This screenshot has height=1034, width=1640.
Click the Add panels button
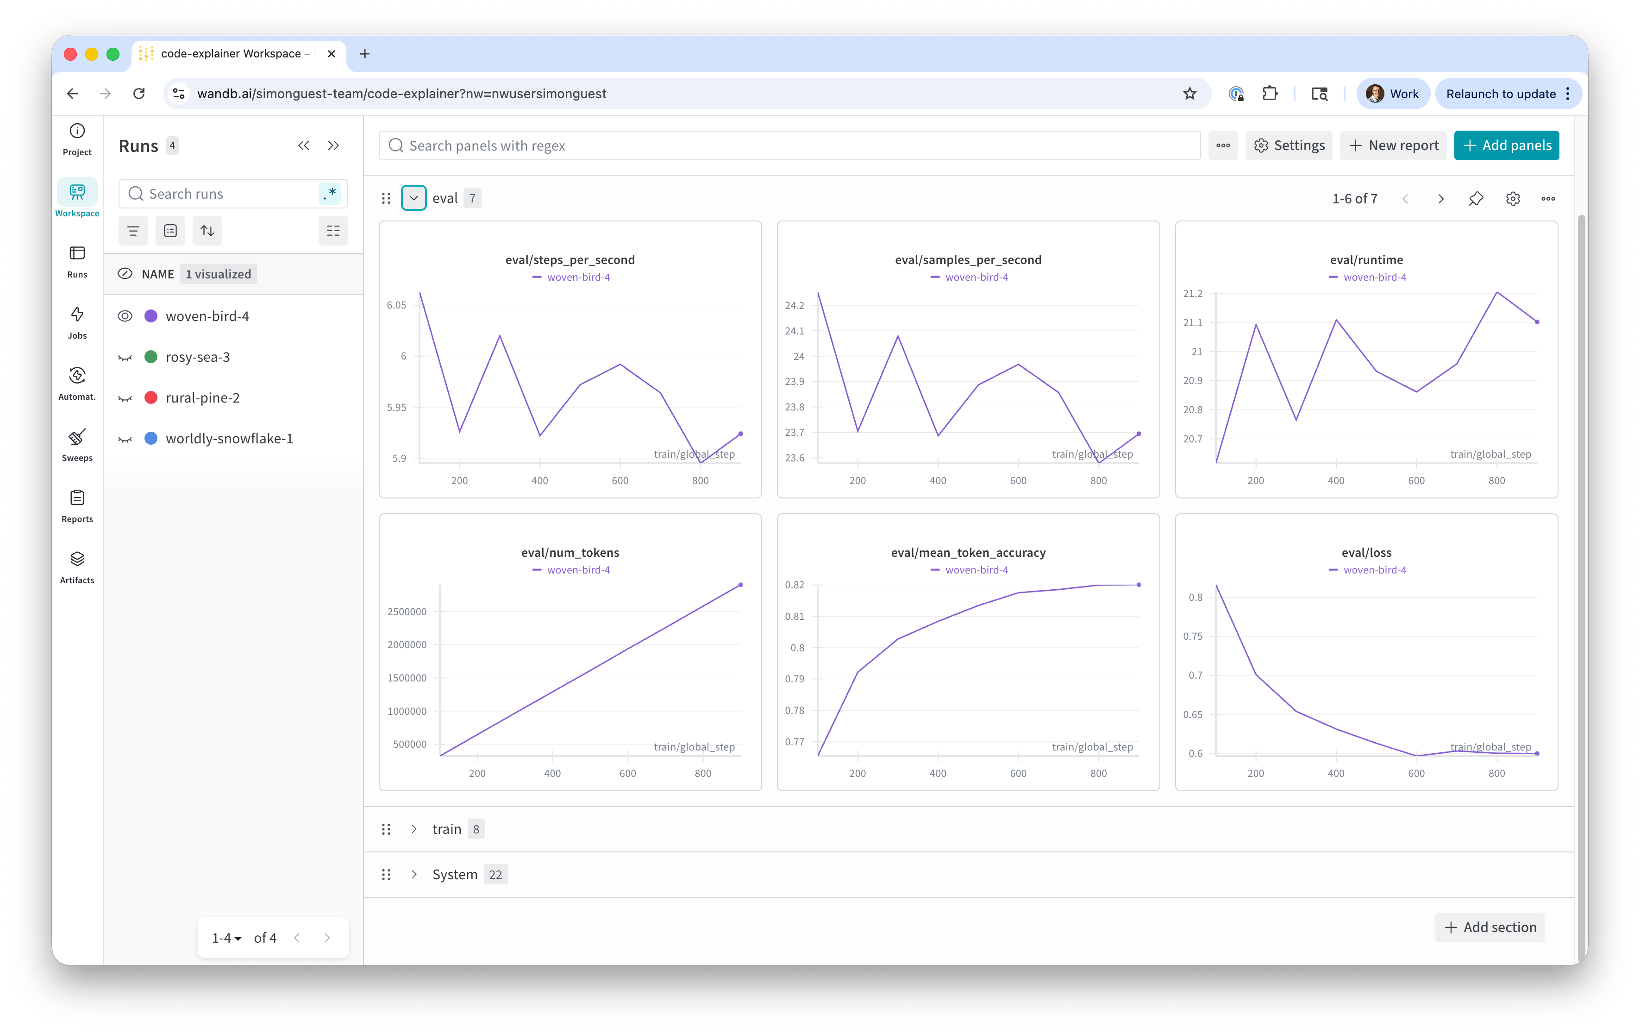tap(1506, 145)
